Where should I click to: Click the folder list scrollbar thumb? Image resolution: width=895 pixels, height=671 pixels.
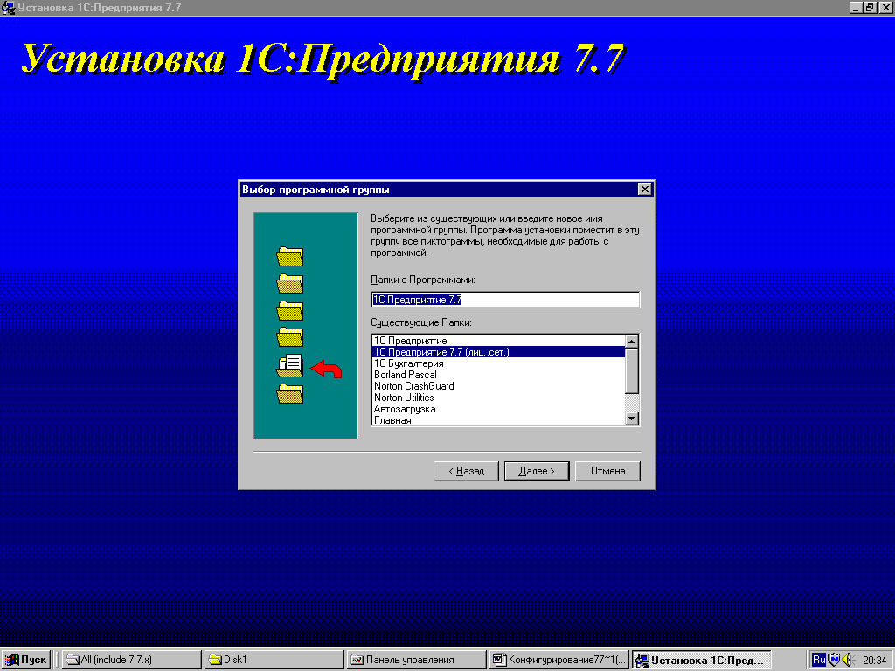tap(631, 370)
